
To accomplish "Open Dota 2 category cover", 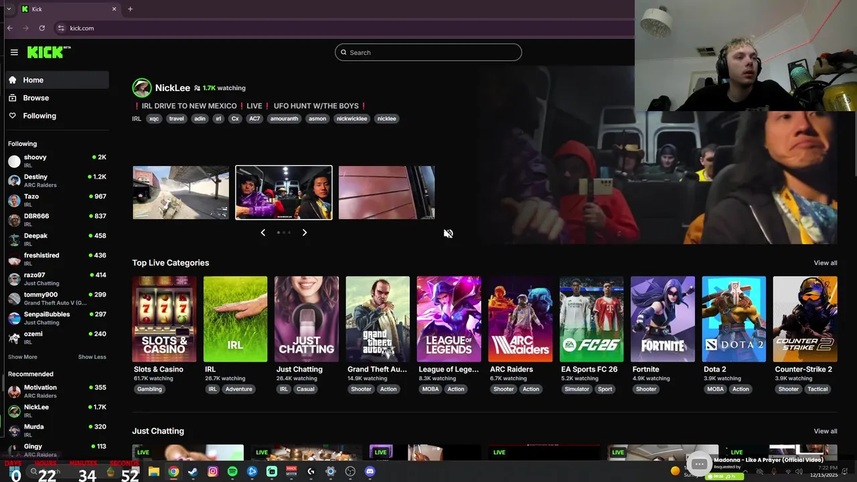I will pyautogui.click(x=734, y=319).
